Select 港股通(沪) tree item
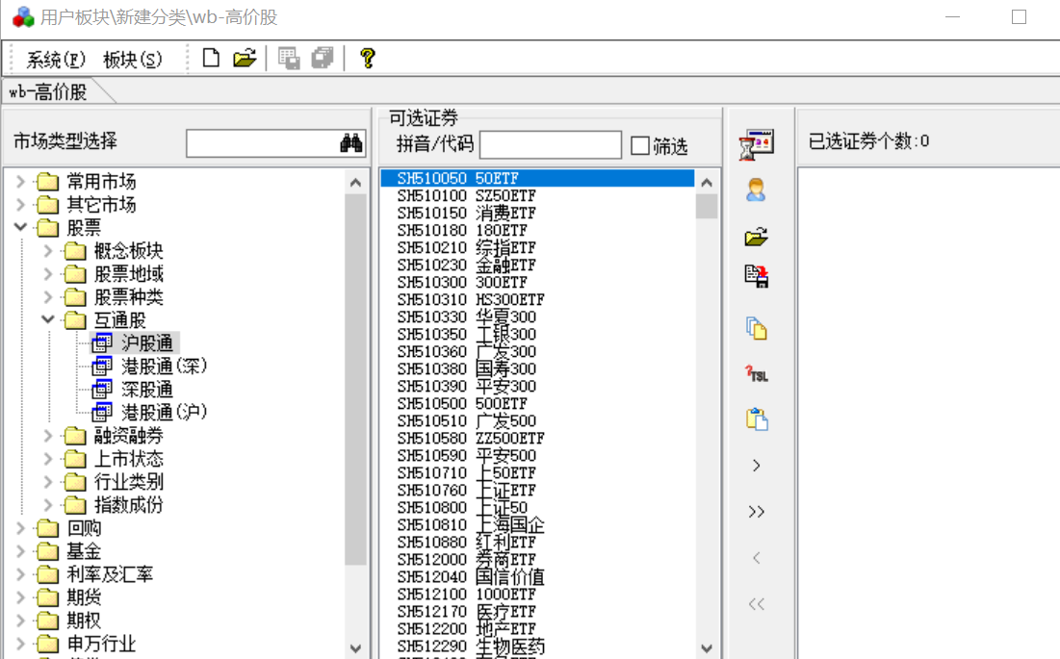 [164, 412]
